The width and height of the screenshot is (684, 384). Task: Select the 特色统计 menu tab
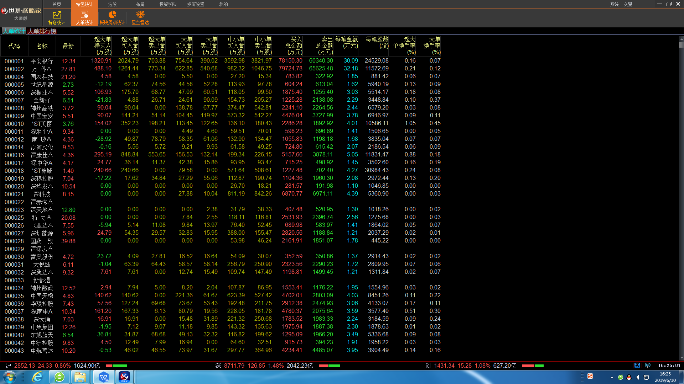(x=84, y=4)
